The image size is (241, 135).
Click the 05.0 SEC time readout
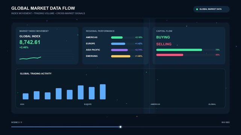click(x=226, y=122)
